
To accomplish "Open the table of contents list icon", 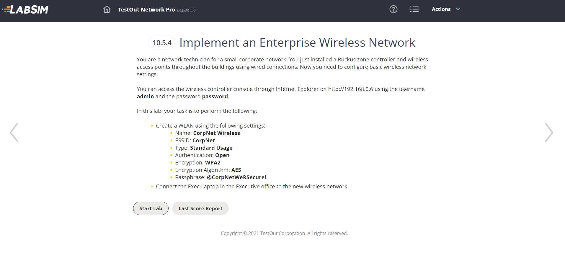I will click(x=414, y=9).
